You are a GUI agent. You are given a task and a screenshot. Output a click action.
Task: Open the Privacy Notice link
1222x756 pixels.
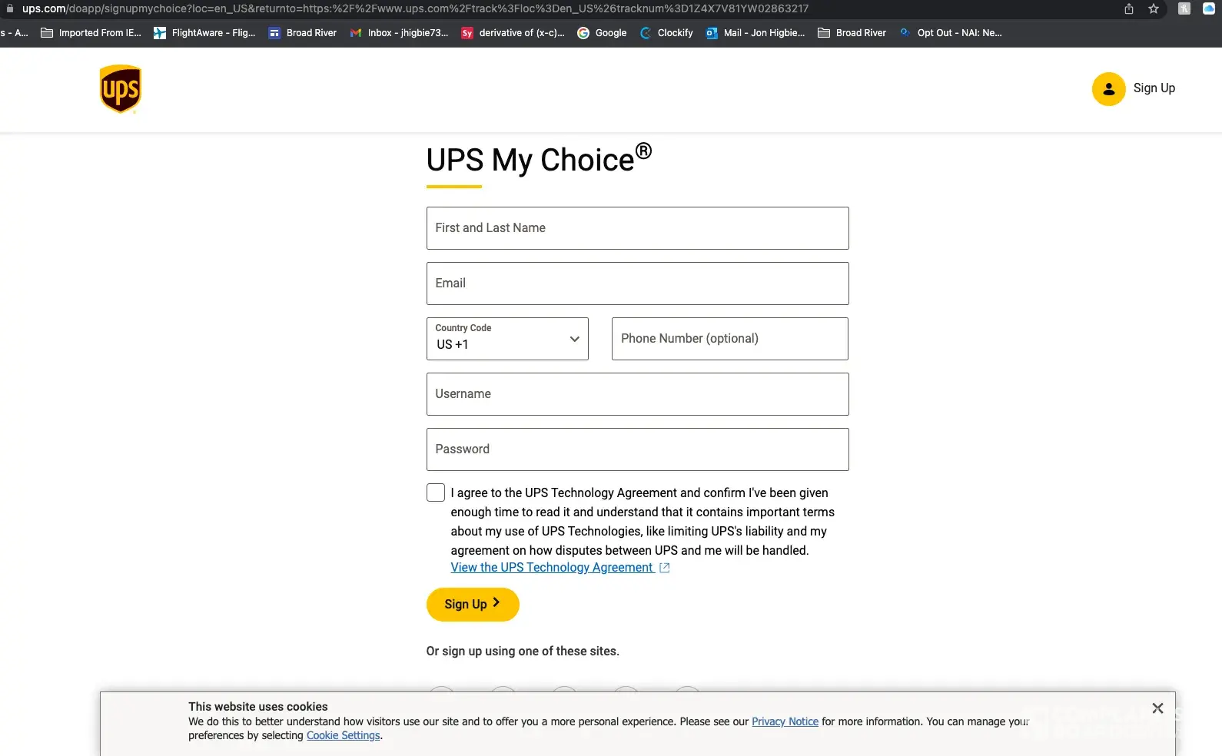(785, 722)
